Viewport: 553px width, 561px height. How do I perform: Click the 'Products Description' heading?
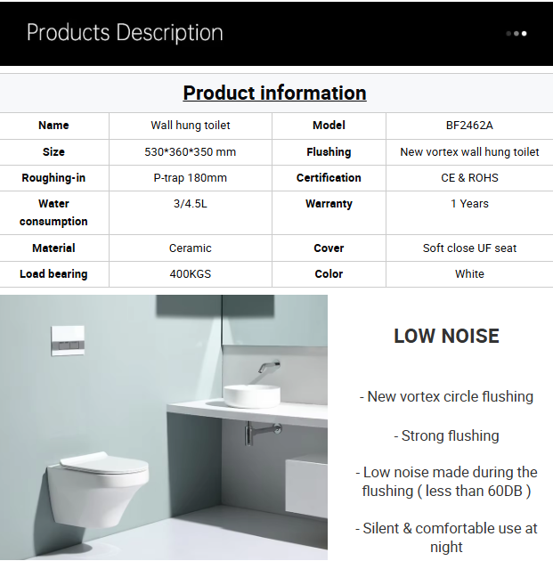(125, 33)
